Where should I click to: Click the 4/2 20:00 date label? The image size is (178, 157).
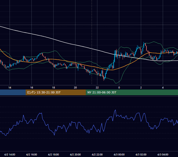click(75, 154)
